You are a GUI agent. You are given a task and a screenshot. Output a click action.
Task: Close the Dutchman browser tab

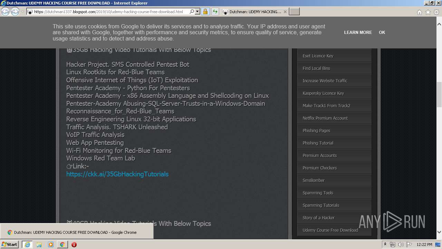[x=285, y=12]
